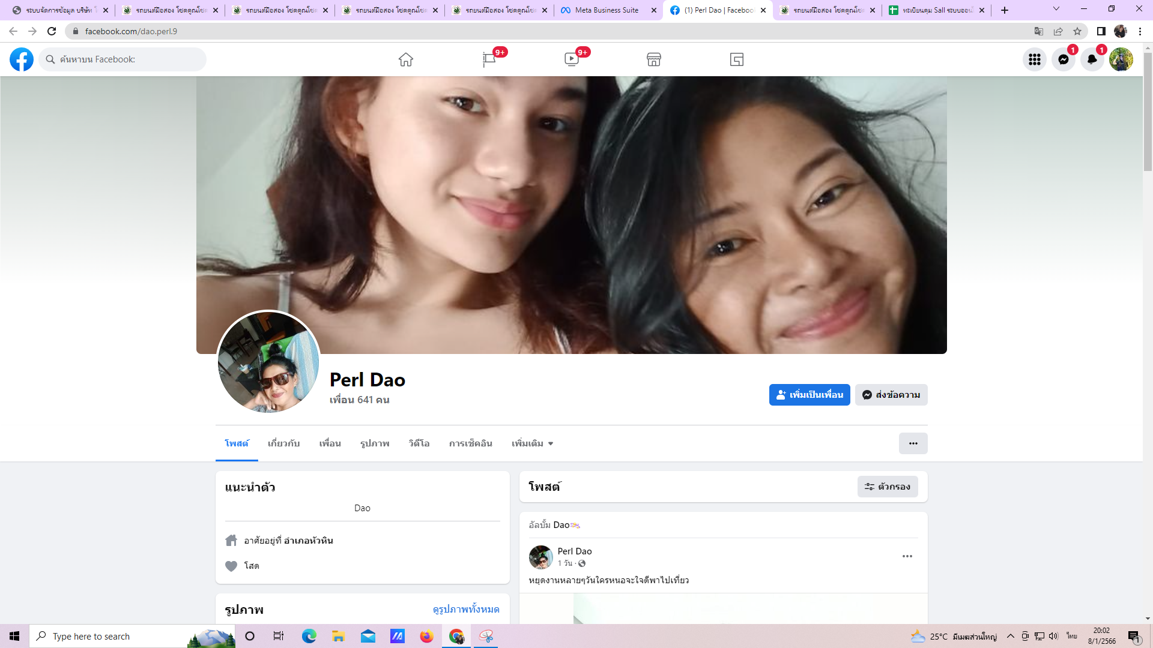This screenshot has width=1153, height=648.
Task: Open ดูรูปภาพทั้งหมด link
Action: coord(465,609)
